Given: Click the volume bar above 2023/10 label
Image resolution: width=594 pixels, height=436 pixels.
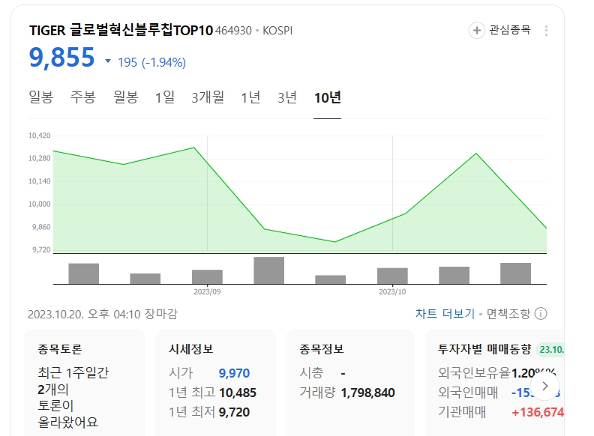Looking at the screenshot, I should pos(392,276).
